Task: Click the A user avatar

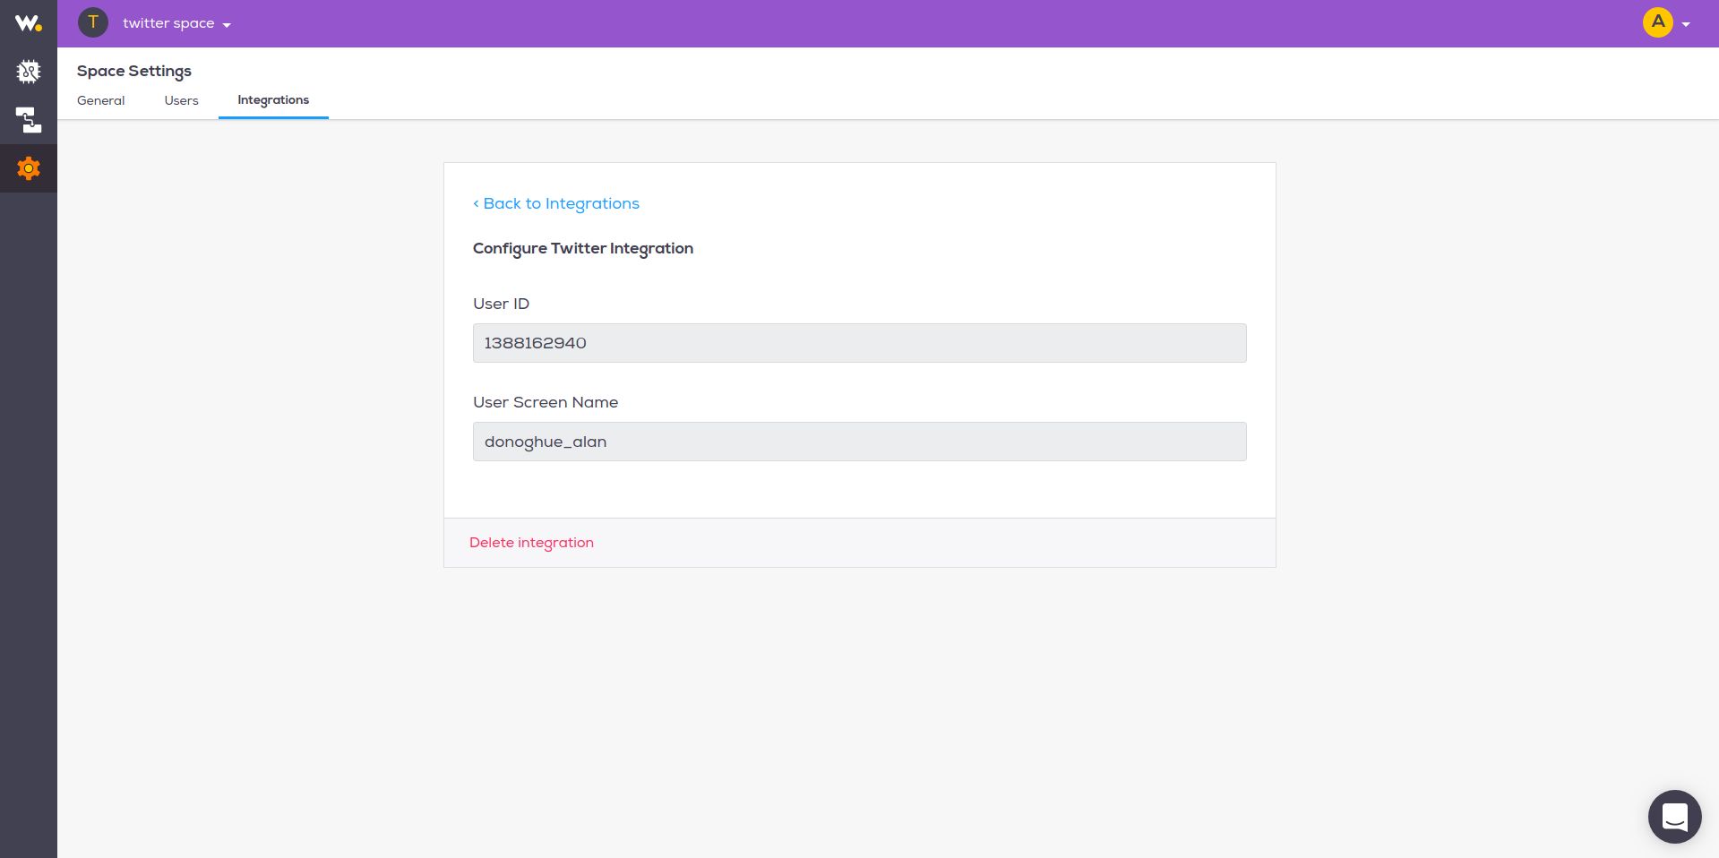Action: tap(1658, 22)
